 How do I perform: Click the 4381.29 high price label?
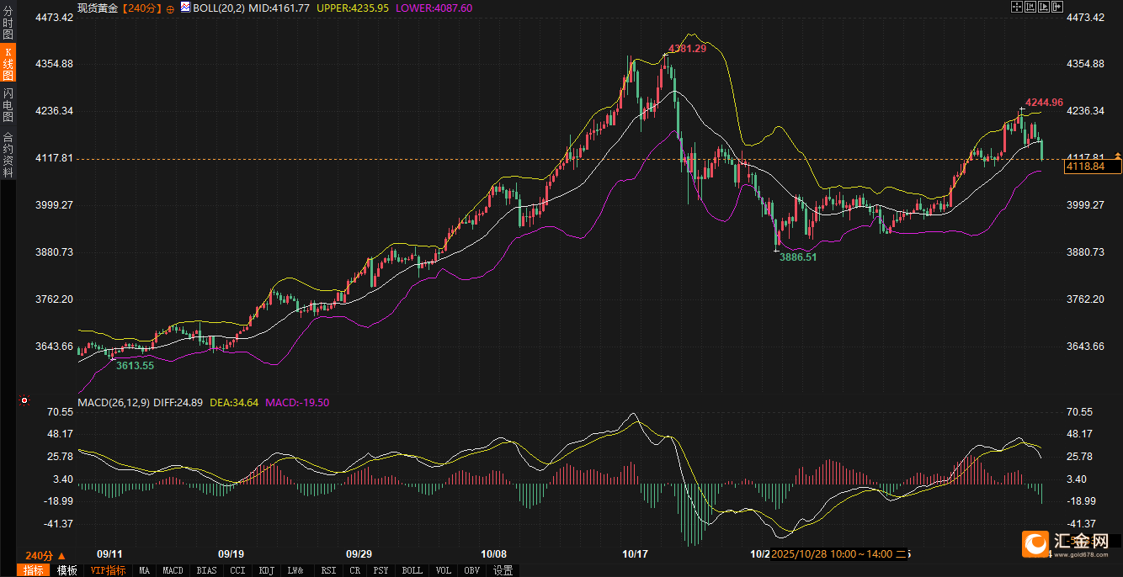pos(687,49)
